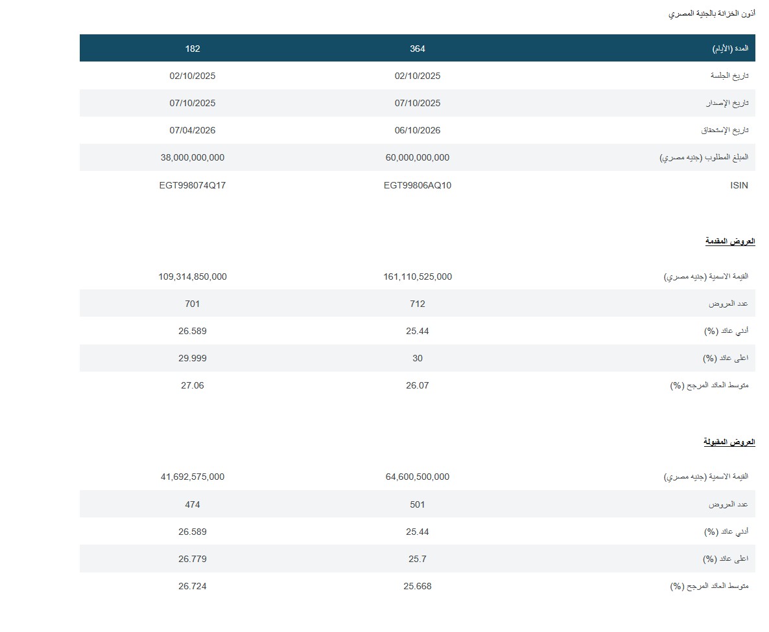Click the accepted bids count 474
This screenshot has width=769, height=632.
click(193, 504)
